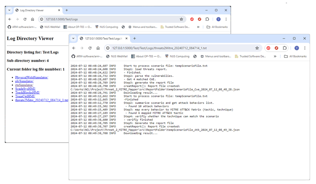The image size is (316, 184).
Task: Open Menus and toolbars bookmark in front window
Action: click(216, 56)
